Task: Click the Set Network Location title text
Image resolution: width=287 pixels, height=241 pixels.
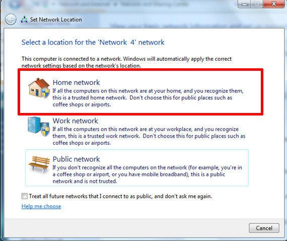Action: point(56,20)
